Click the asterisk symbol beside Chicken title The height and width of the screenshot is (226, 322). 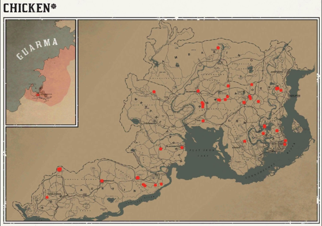(54, 7)
